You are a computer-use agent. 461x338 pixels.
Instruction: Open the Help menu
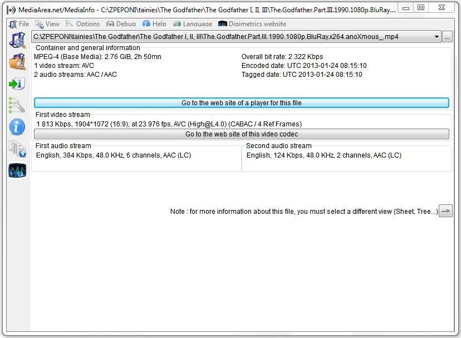[x=154, y=24]
